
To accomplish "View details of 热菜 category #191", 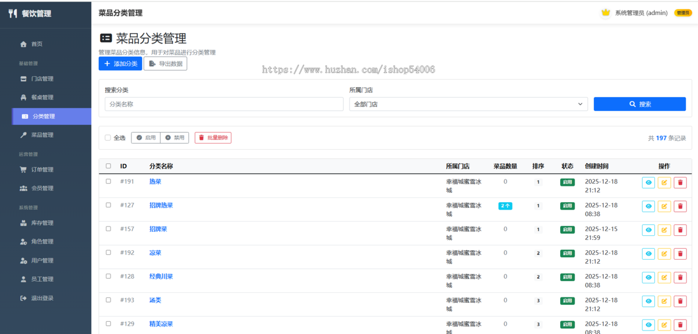I will click(x=649, y=182).
